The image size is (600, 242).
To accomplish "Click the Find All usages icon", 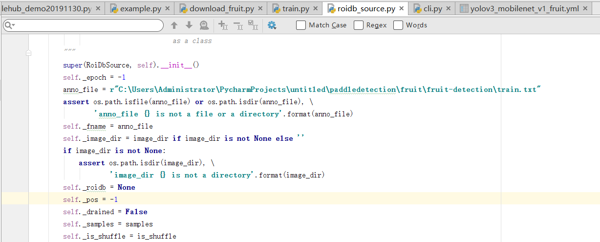I will (x=204, y=25).
